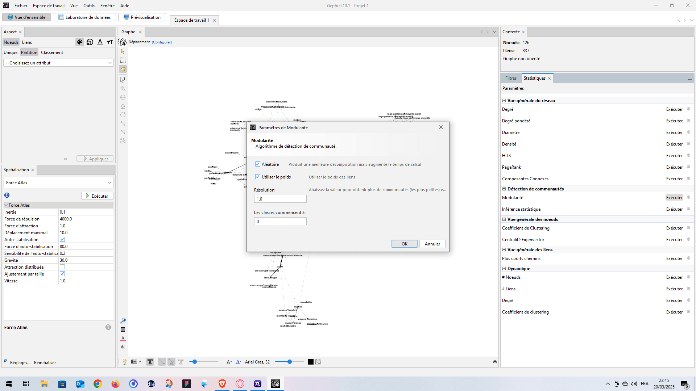Select the hand drag tool

123,69
